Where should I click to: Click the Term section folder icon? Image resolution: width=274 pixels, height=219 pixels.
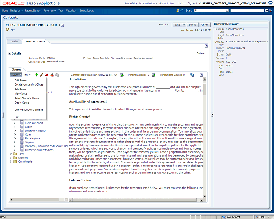15,154
